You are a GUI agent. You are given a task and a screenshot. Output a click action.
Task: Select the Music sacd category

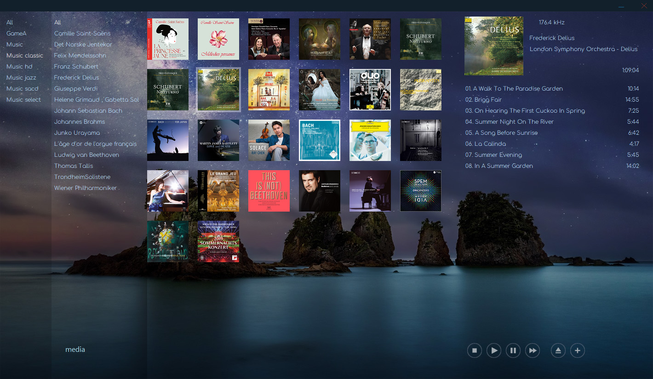coord(22,89)
